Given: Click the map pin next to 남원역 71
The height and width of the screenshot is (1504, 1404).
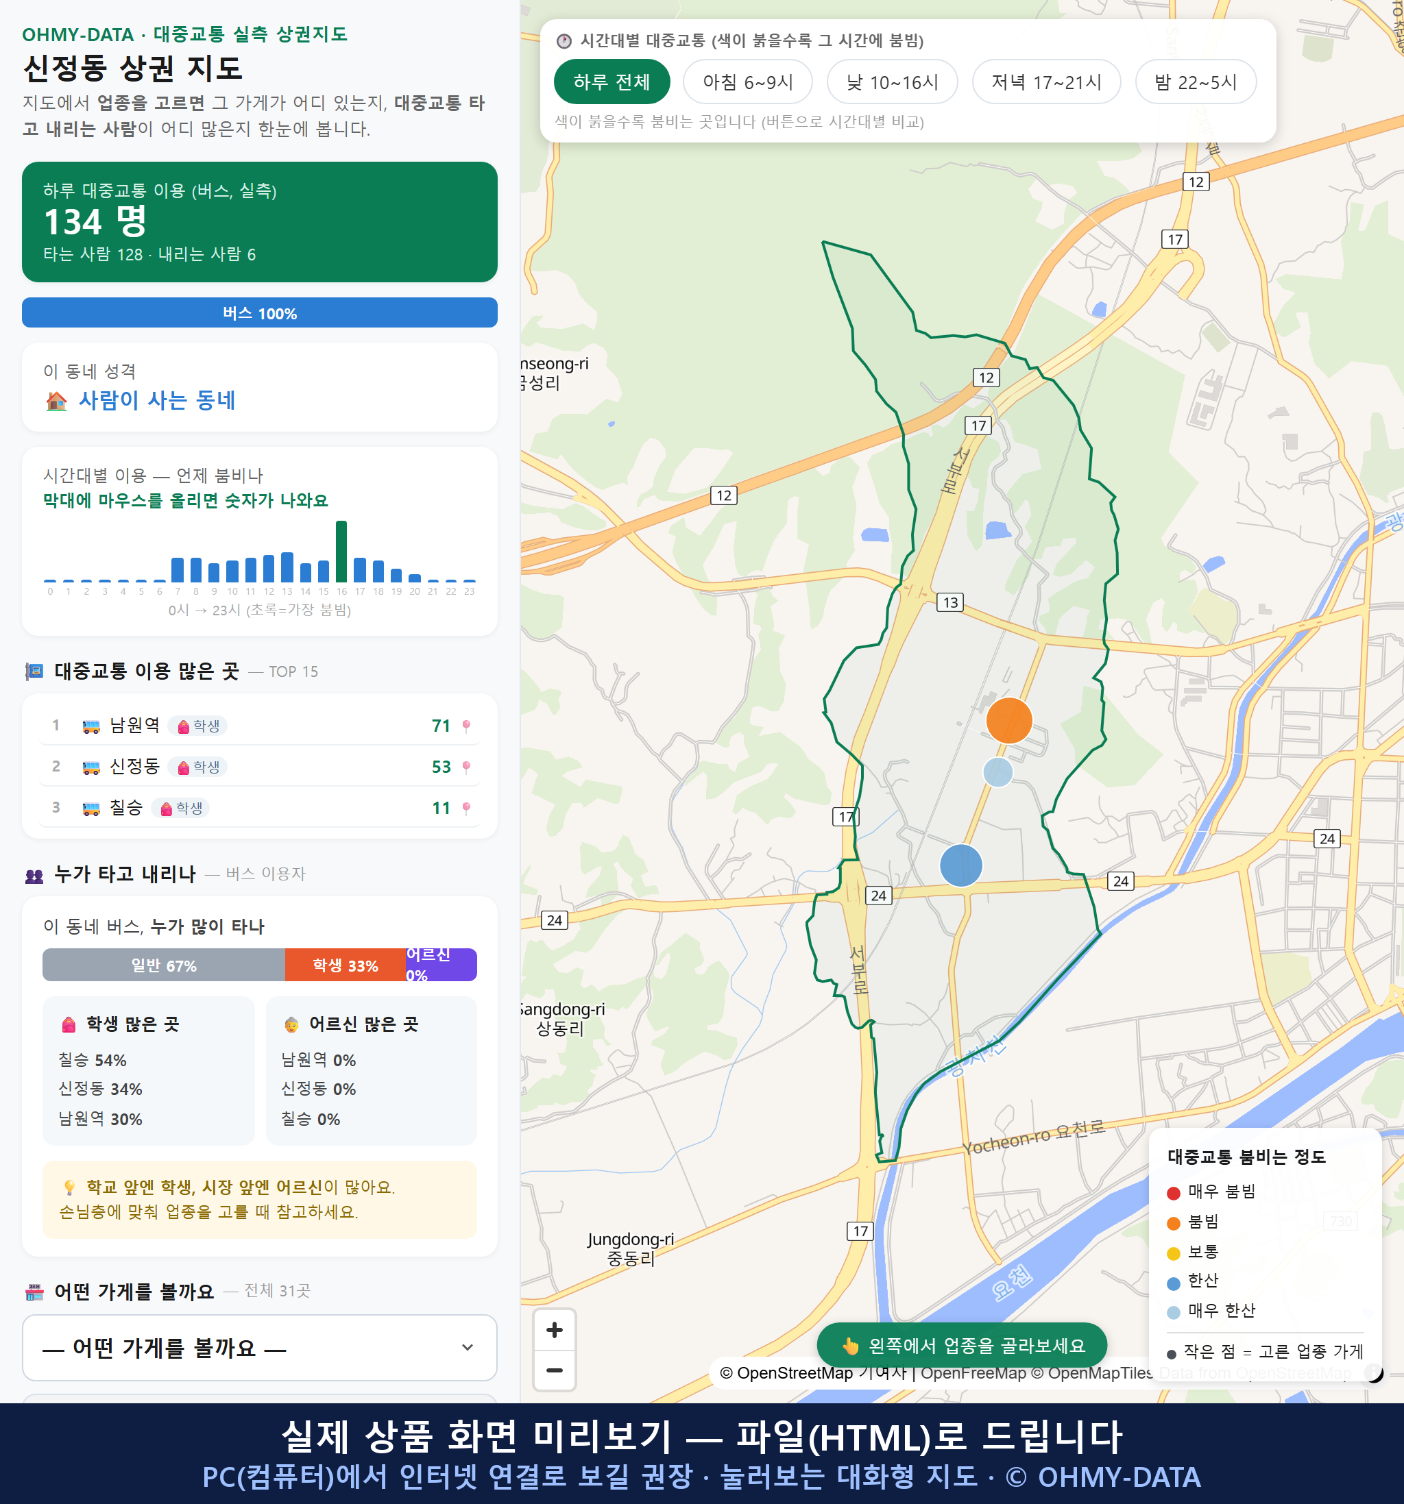Looking at the screenshot, I should [466, 726].
